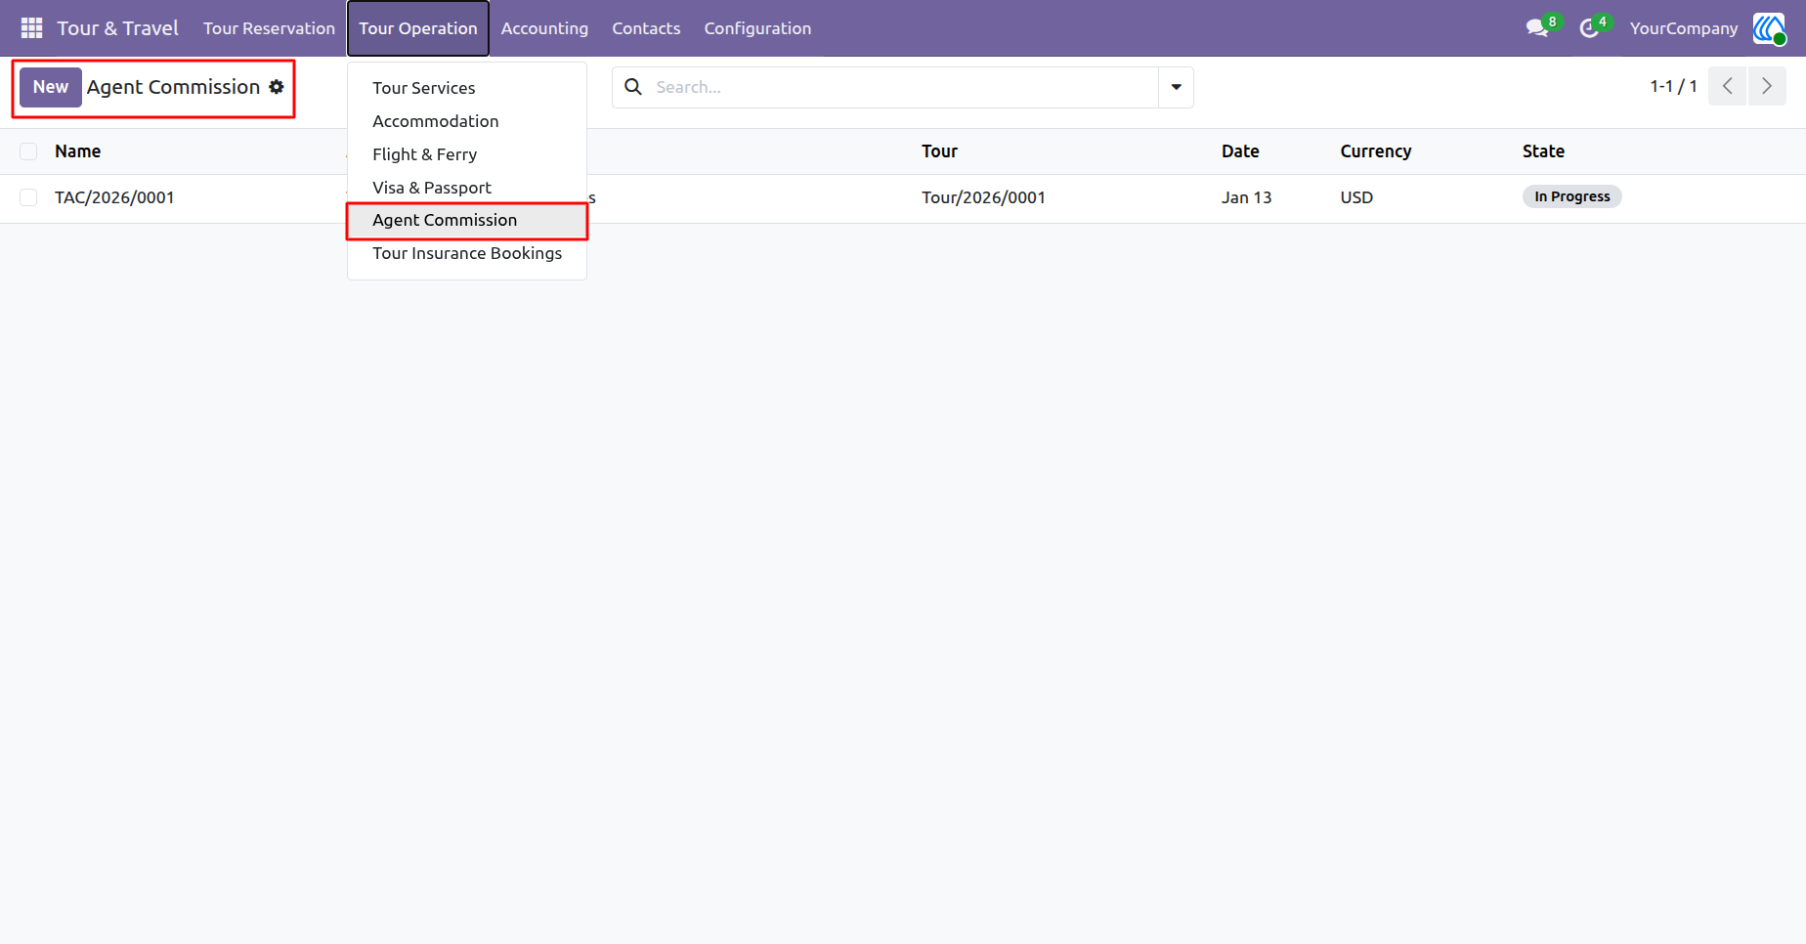Viewport: 1806px width, 944px height.
Task: Click the user avatar icon
Action: click(1770, 28)
